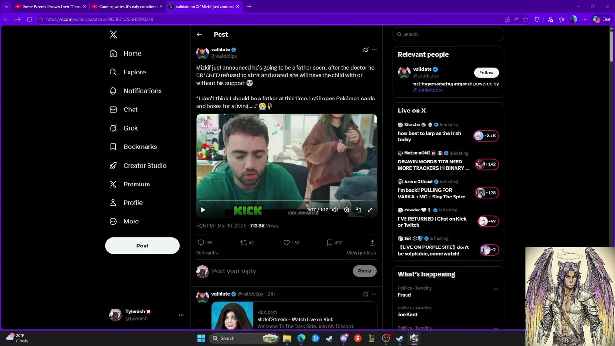The width and height of the screenshot is (615, 346).
Task: Open Premium in the sidebar
Action: 130,184
